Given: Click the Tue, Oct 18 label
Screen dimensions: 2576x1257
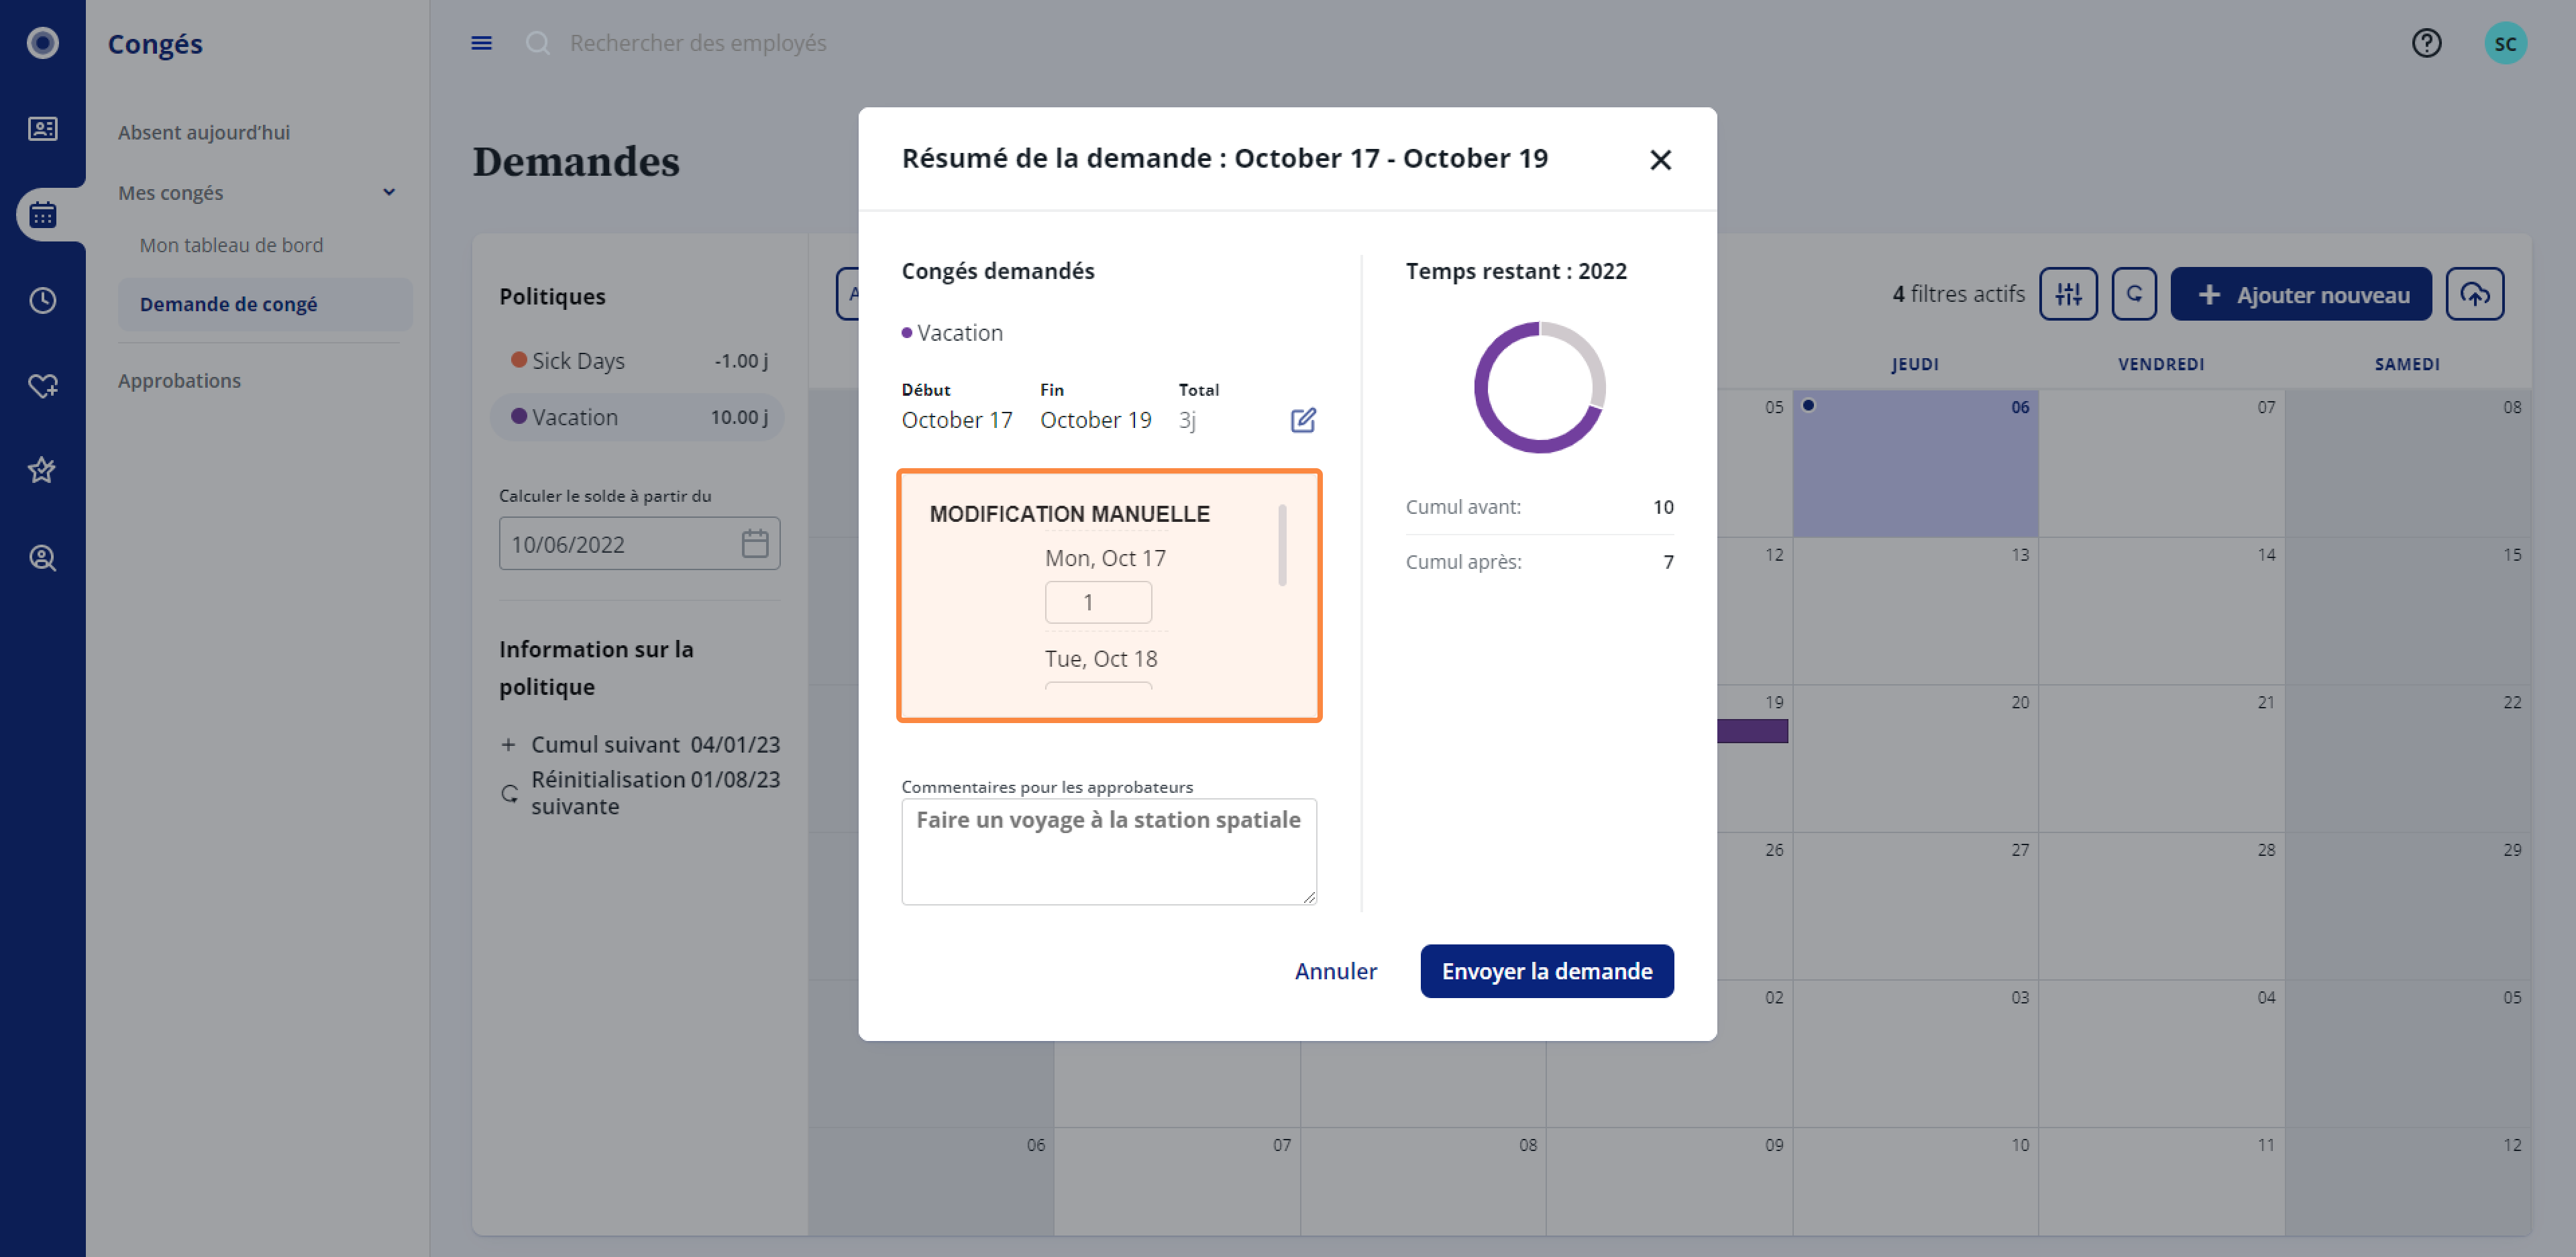Looking at the screenshot, I should [1101, 659].
